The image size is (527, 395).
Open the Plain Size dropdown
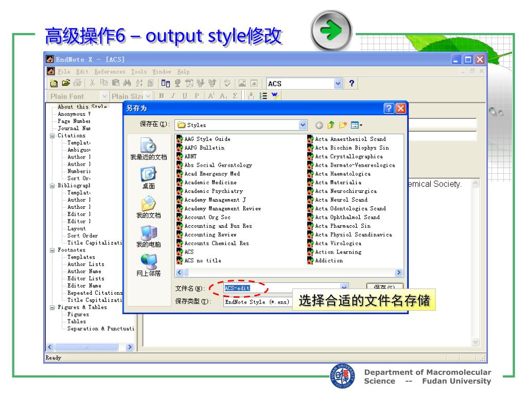click(148, 96)
